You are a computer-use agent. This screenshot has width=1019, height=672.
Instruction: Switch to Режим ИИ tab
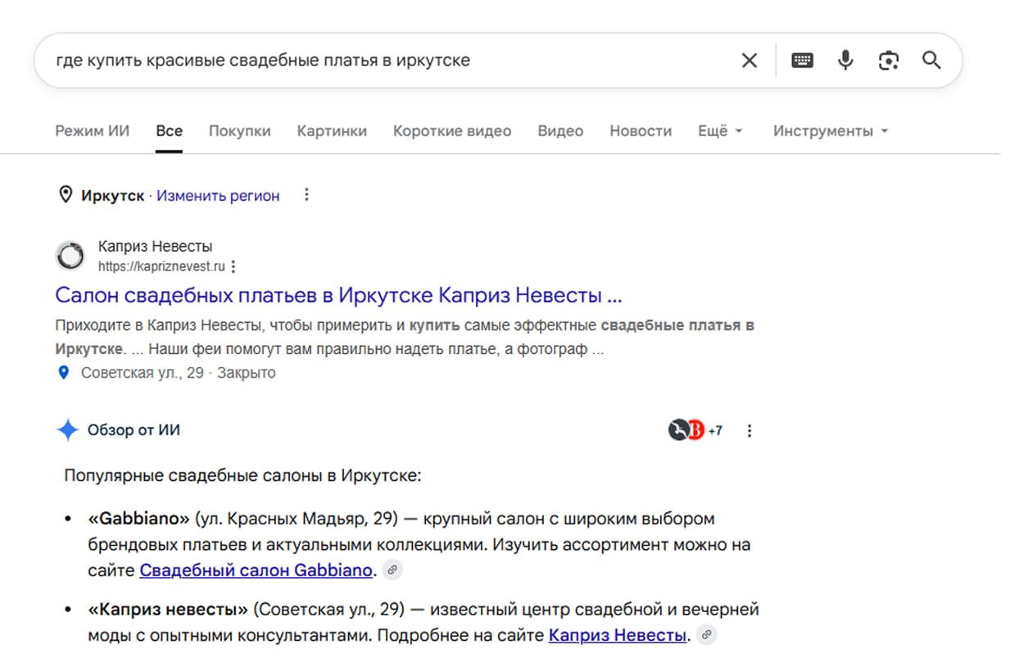click(x=92, y=131)
